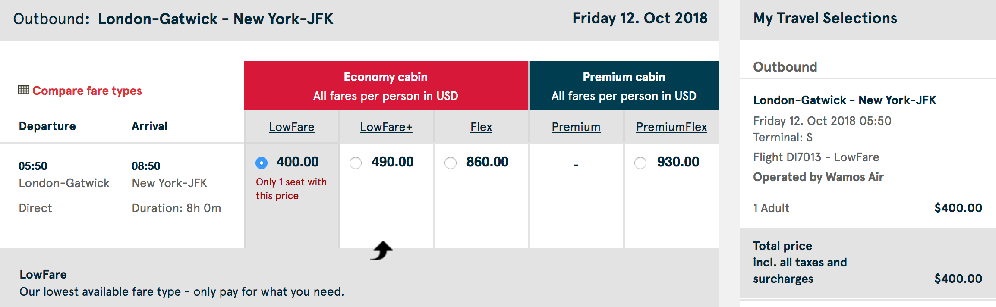Open the Compare fare types link
The width and height of the screenshot is (996, 307).
[x=87, y=91]
